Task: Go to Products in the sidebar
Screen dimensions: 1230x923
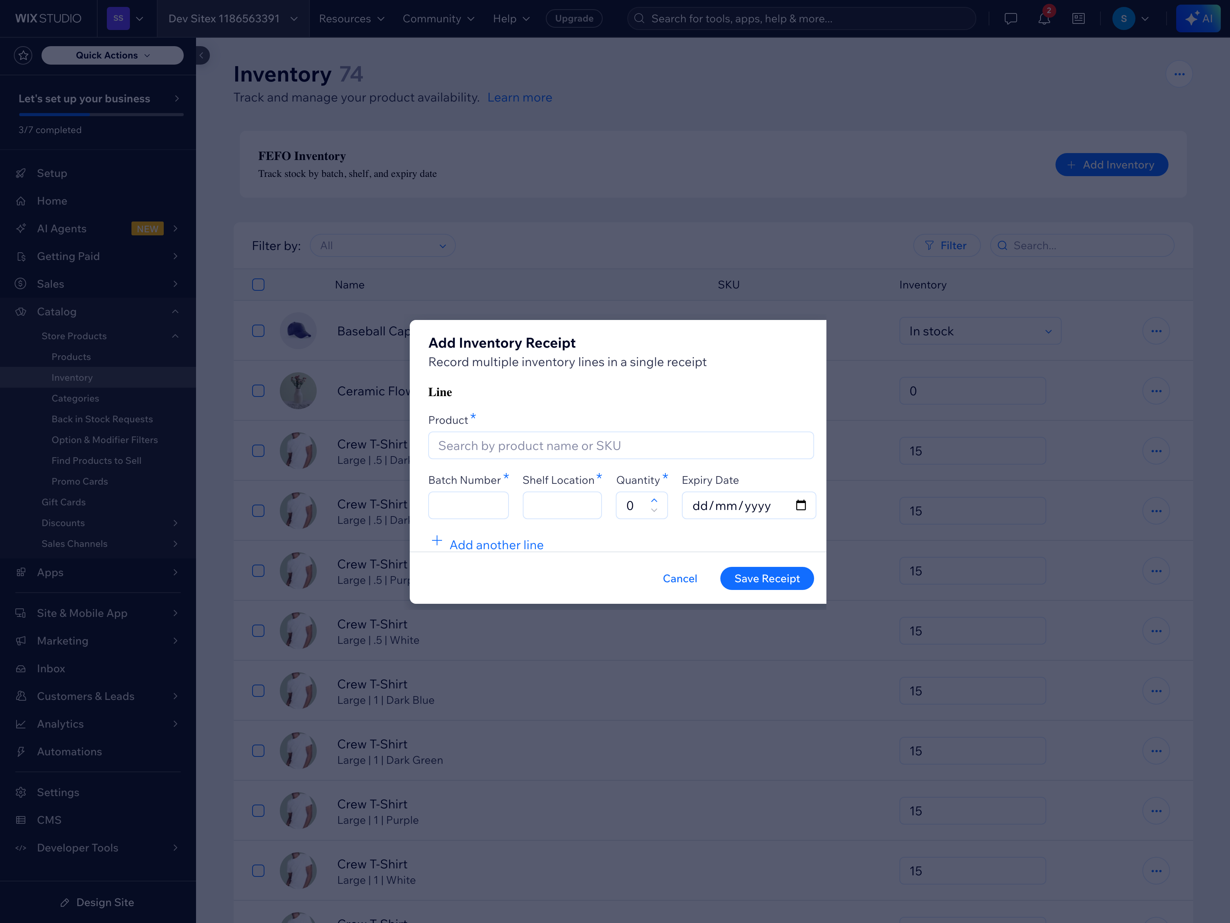Action: (71, 357)
